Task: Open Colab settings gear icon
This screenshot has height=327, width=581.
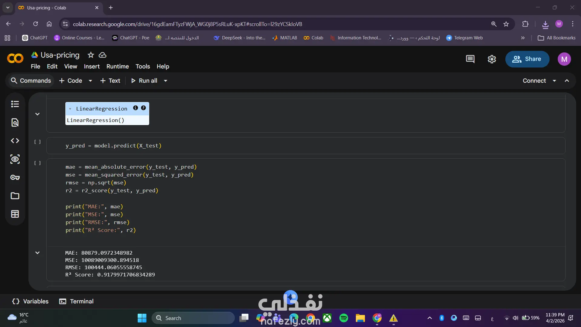Action: (492, 59)
